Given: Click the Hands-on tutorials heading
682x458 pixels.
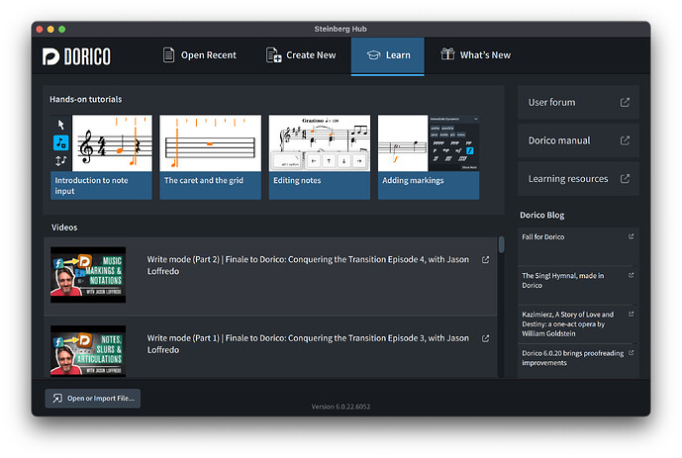Looking at the screenshot, I should (x=86, y=100).
